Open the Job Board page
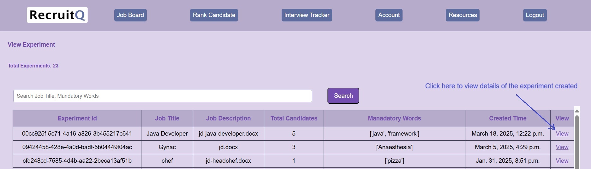This screenshot has width=591, height=169. pos(130,15)
